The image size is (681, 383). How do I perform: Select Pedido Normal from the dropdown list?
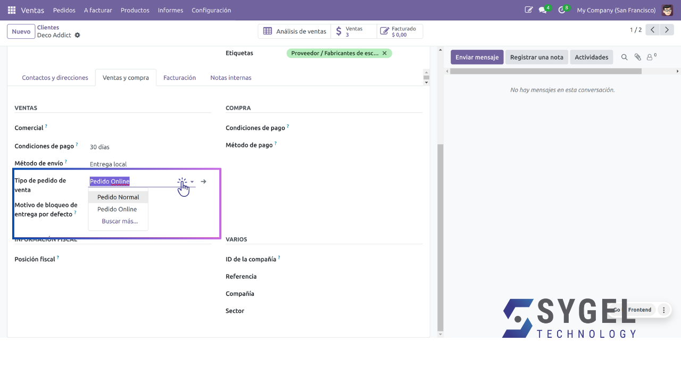(118, 197)
